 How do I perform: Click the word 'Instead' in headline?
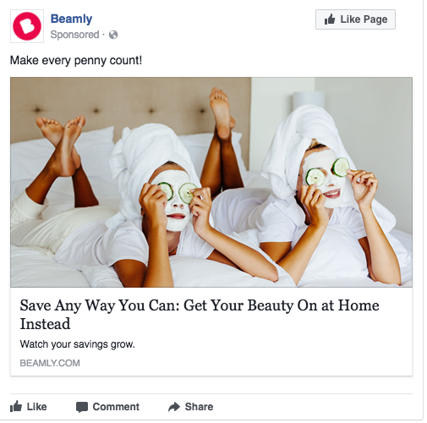tap(45, 324)
